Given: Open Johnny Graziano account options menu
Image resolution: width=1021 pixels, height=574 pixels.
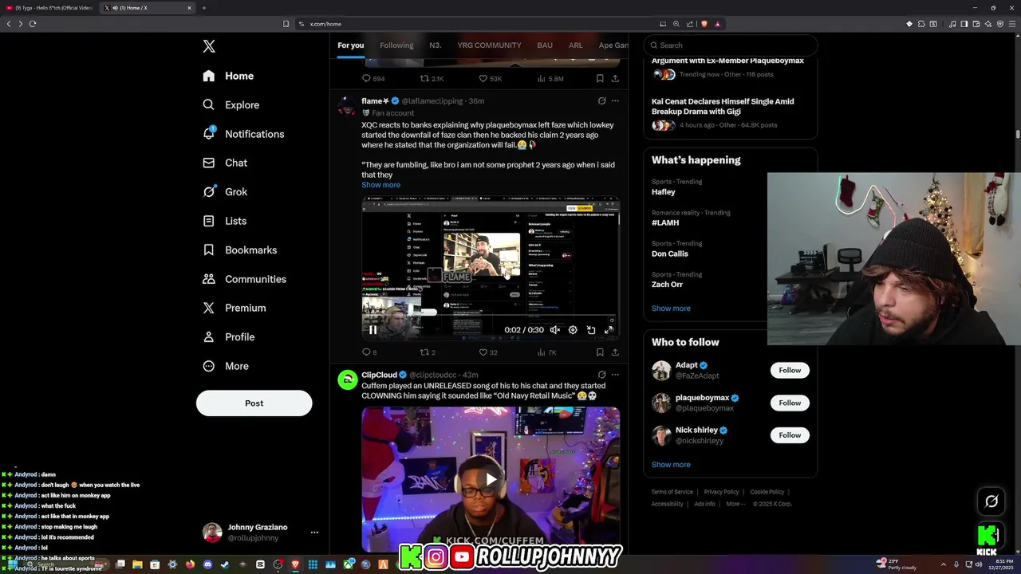Looking at the screenshot, I should coord(314,532).
